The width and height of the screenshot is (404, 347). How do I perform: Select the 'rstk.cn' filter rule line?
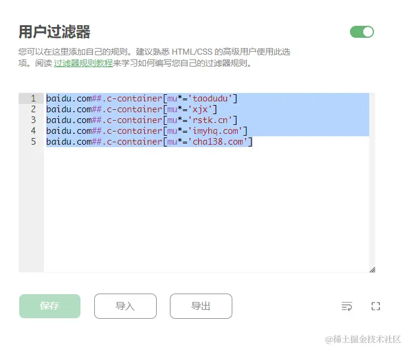(142, 120)
